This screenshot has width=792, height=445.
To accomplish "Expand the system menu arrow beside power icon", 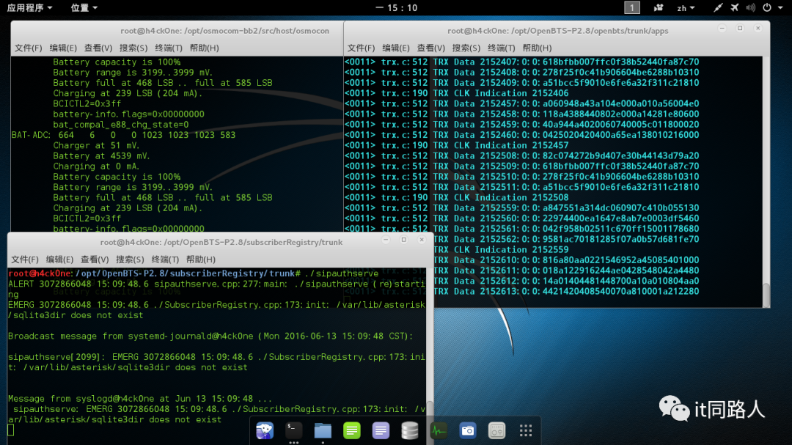I will tap(780, 8).
